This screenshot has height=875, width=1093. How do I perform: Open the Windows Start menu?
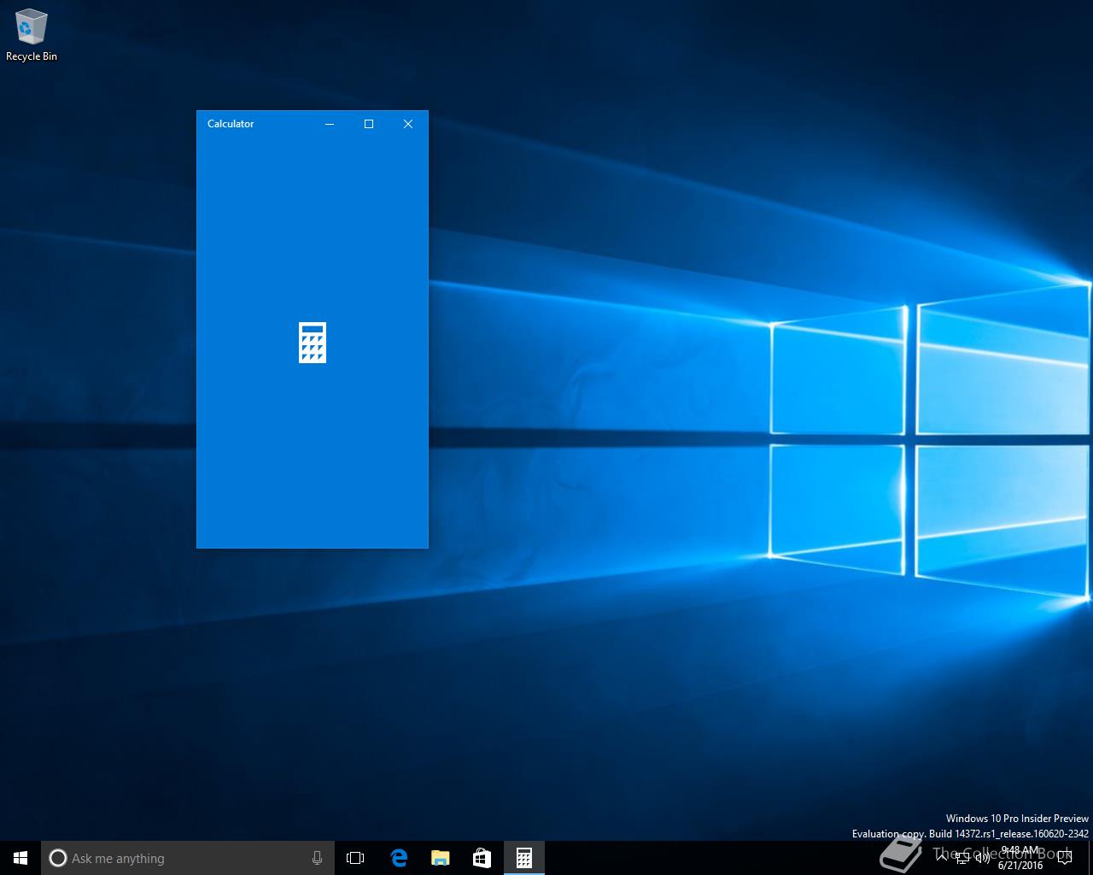(x=20, y=858)
